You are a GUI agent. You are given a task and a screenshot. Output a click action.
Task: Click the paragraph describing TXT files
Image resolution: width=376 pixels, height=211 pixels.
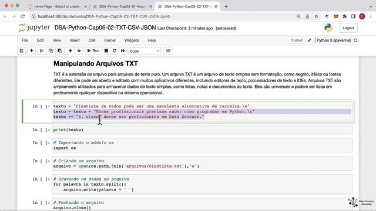click(x=197, y=83)
